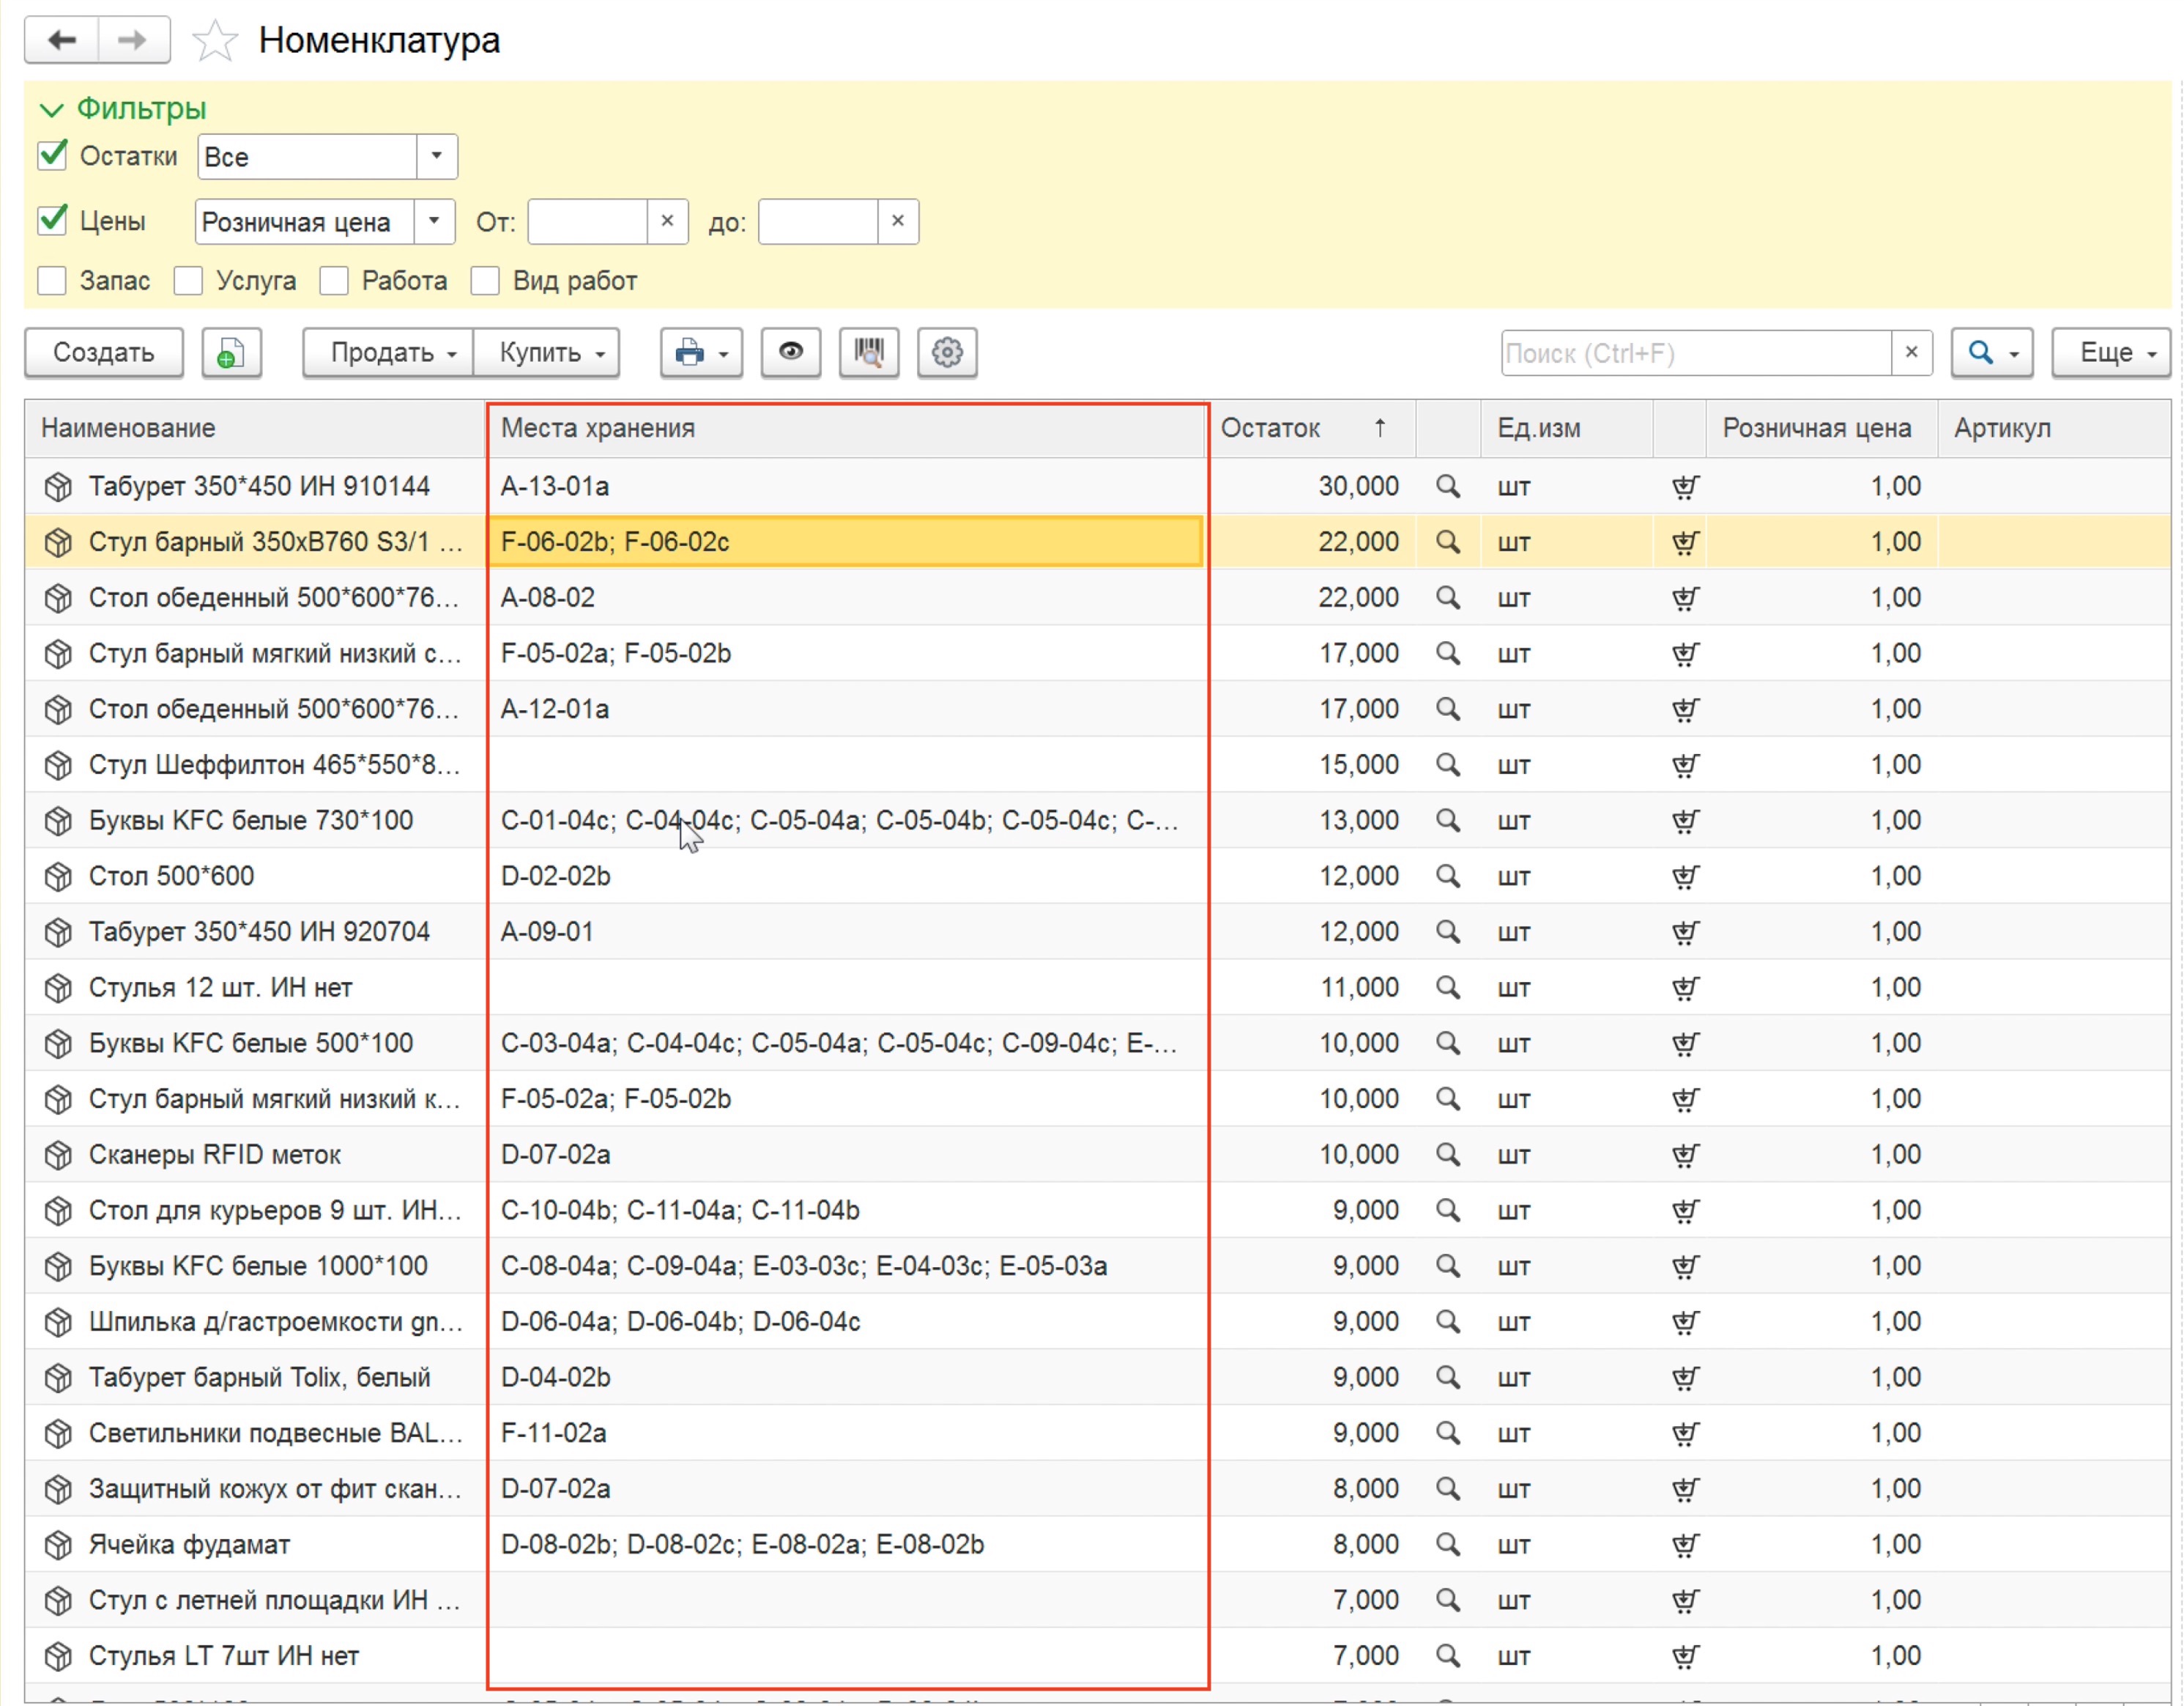The height and width of the screenshot is (1706, 2184).
Task: Open the magnifier search options button
Action: pyautogui.click(x=1992, y=352)
